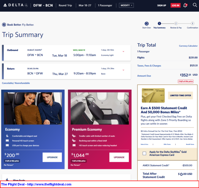This screenshot has height=188, width=199.
Task: Click the icon beside 'USB port to charge your devices'
Action: click(x=7, y=145)
